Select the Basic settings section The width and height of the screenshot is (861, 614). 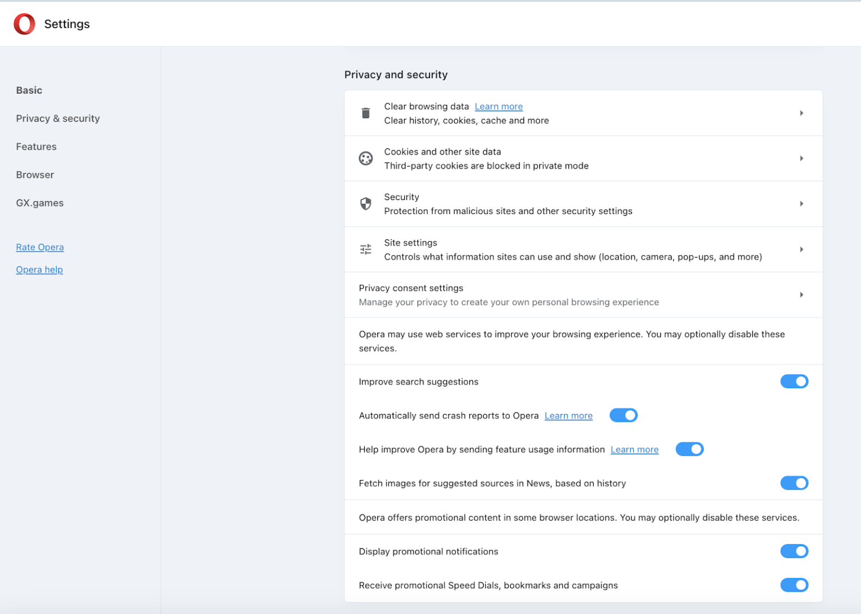pyautogui.click(x=29, y=90)
